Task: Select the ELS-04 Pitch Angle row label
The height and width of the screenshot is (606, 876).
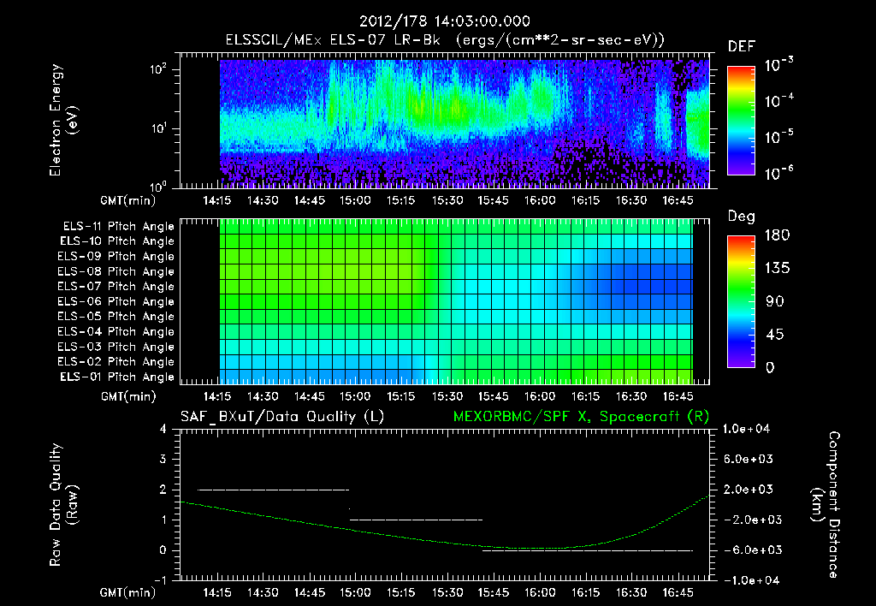Action: point(115,331)
